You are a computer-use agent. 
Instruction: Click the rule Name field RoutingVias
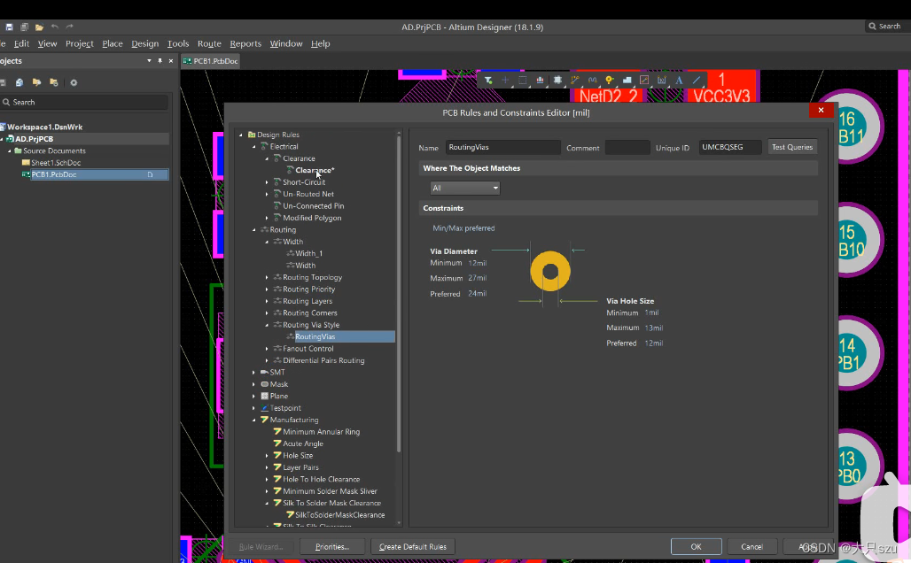pyautogui.click(x=503, y=148)
